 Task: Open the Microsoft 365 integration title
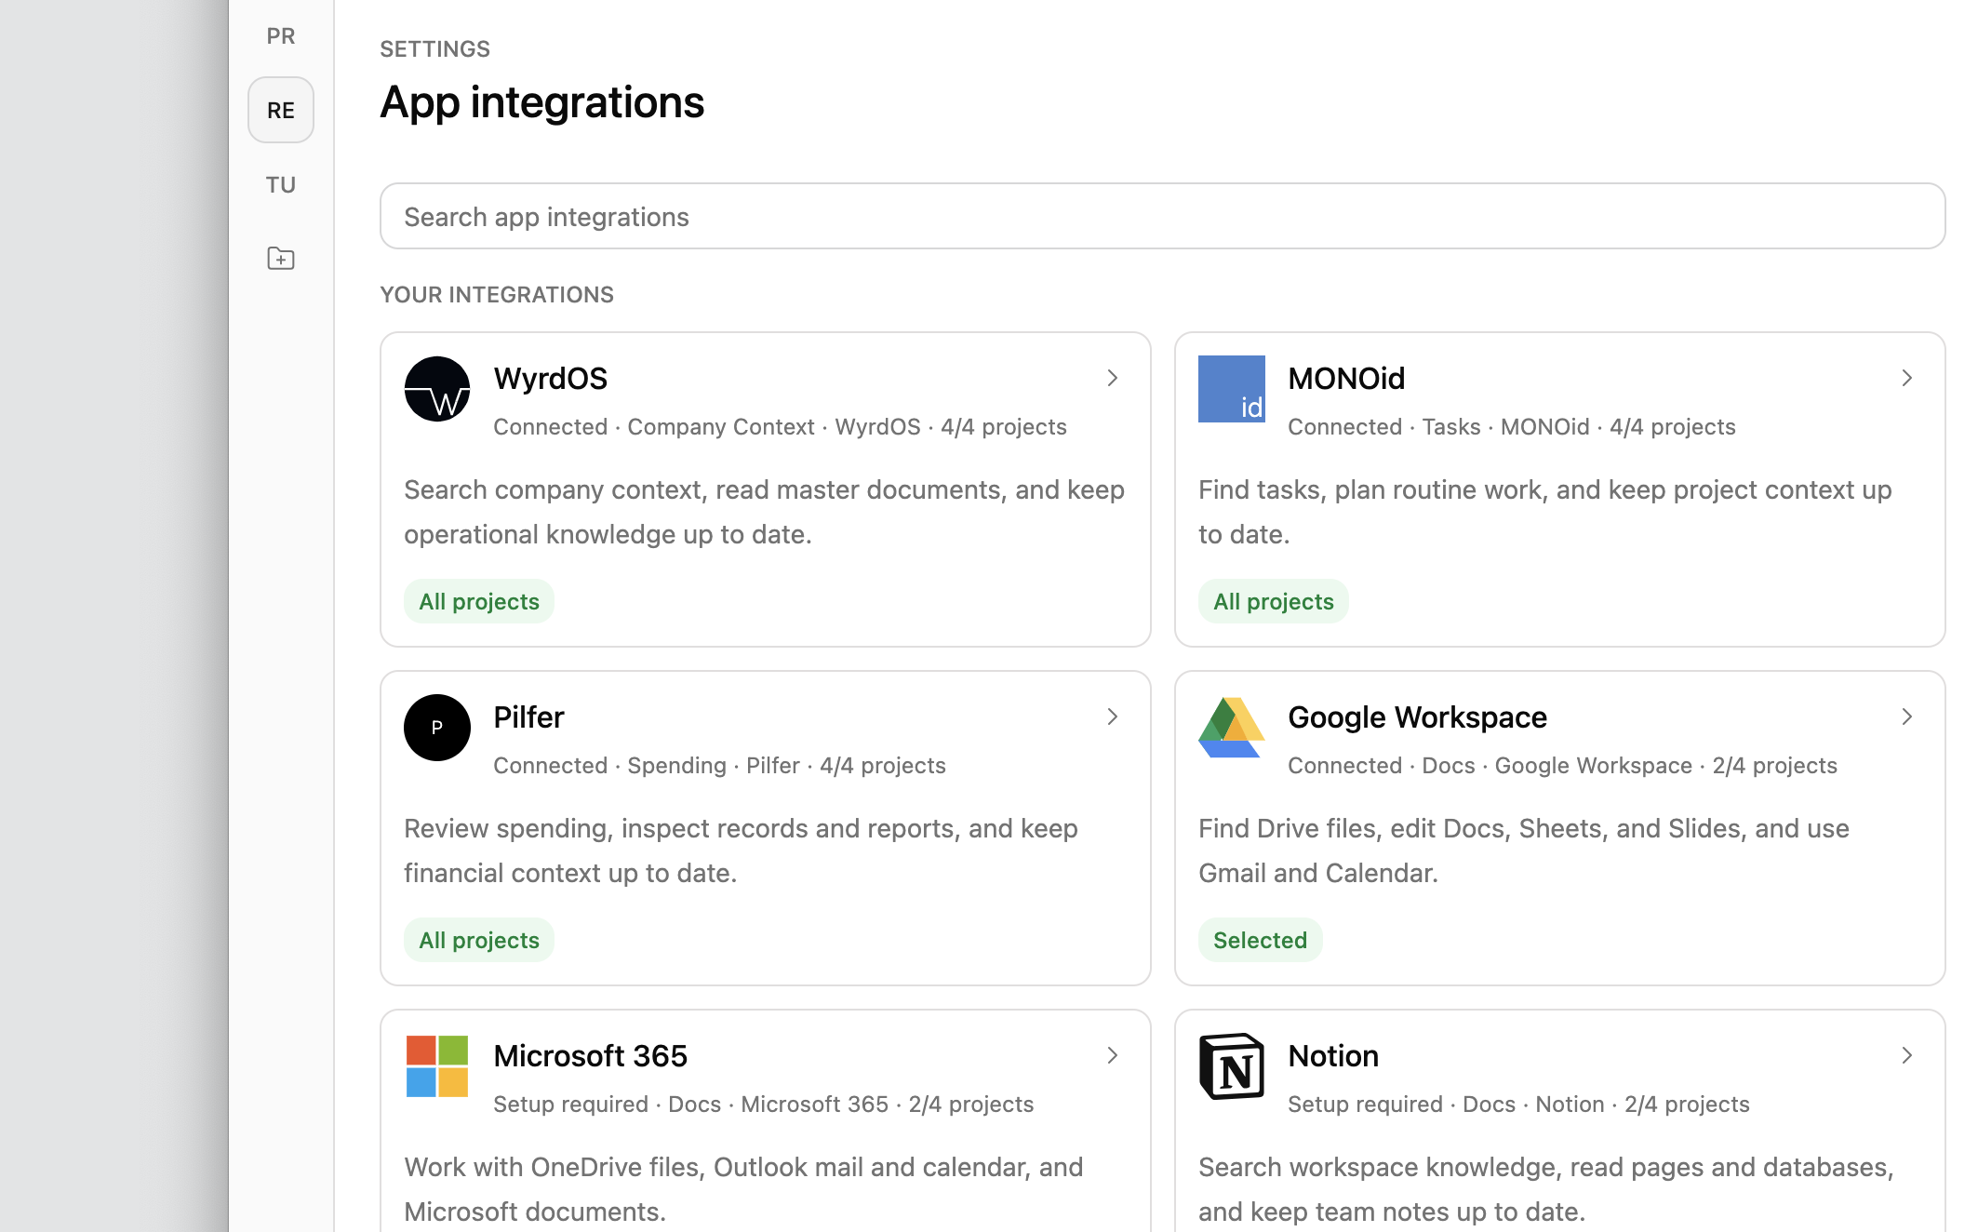click(590, 1056)
